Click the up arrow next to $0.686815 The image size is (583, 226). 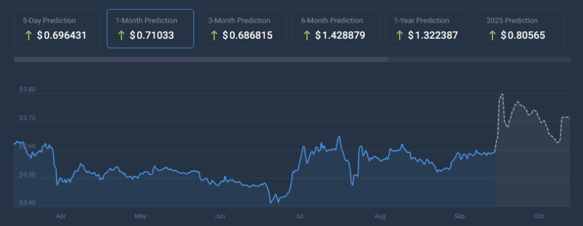tap(214, 36)
